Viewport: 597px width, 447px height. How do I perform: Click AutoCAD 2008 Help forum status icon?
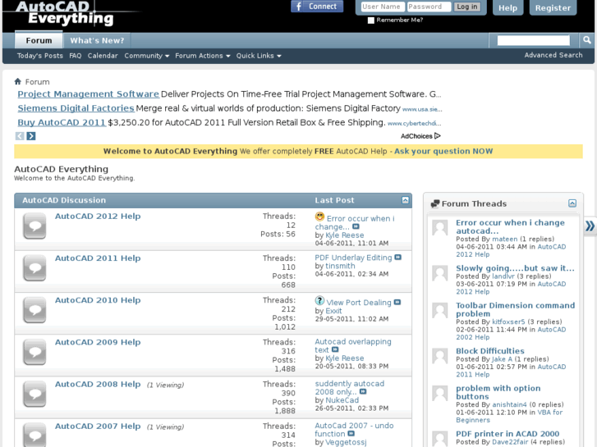(x=34, y=395)
